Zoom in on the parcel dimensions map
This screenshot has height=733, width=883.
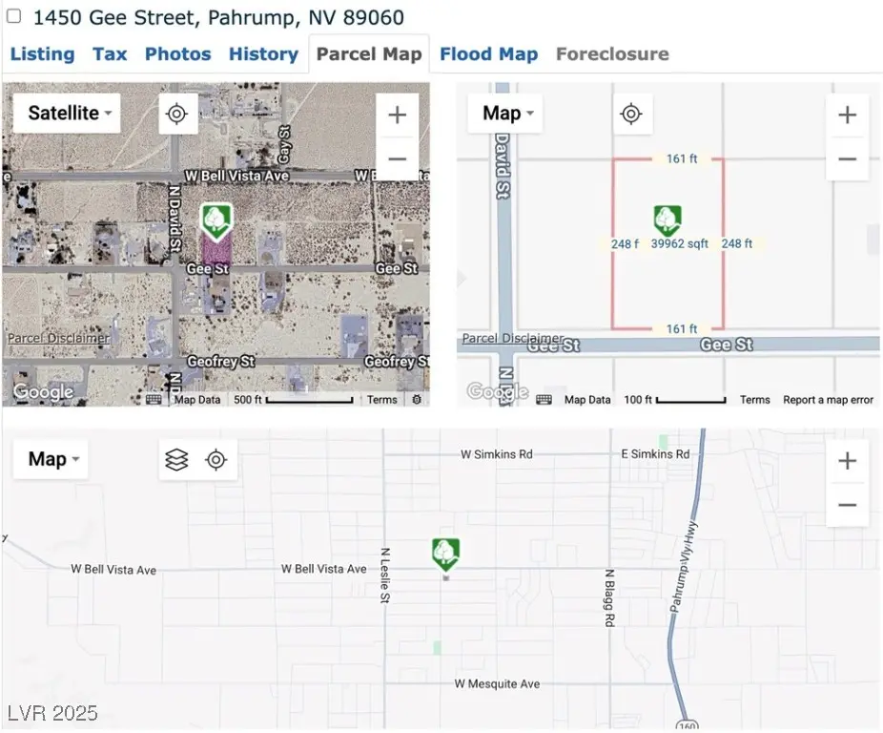(847, 115)
